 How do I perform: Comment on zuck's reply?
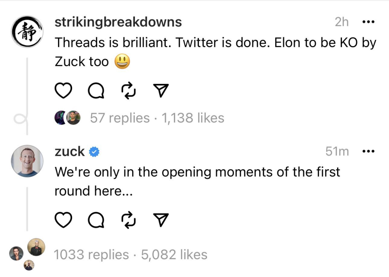[x=96, y=220]
